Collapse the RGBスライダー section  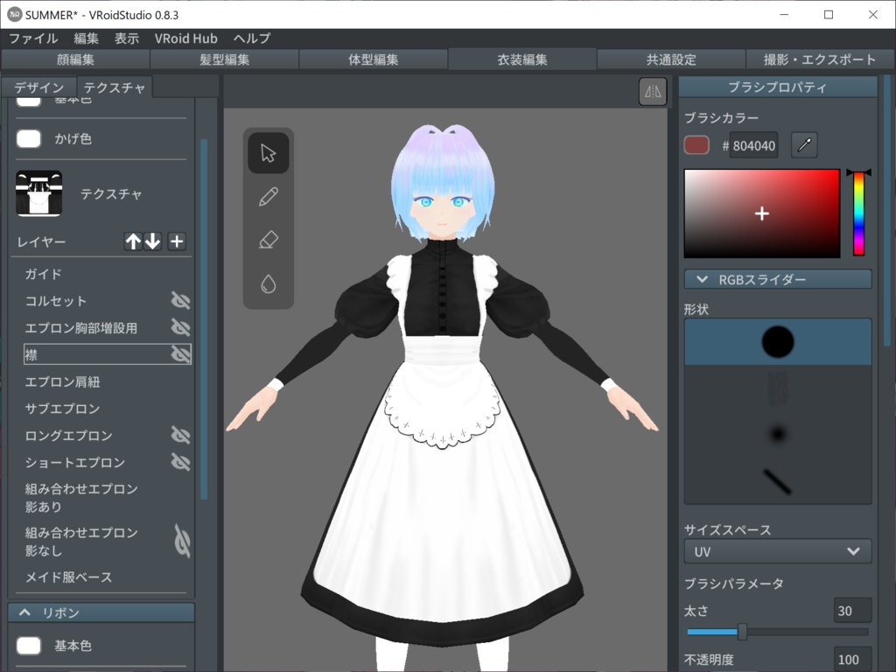[776, 278]
